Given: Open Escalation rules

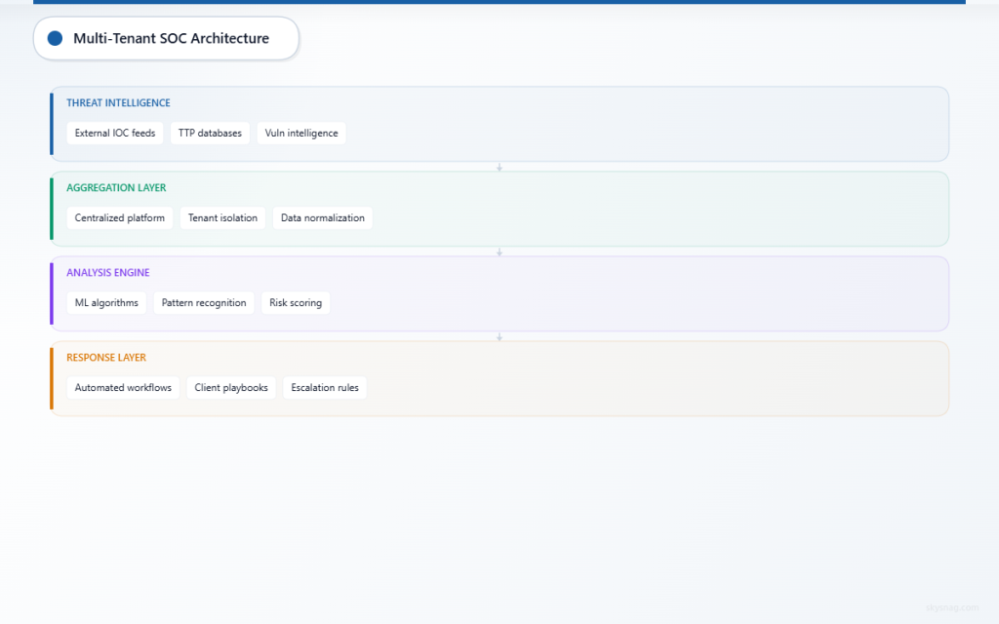Looking at the screenshot, I should click(324, 387).
